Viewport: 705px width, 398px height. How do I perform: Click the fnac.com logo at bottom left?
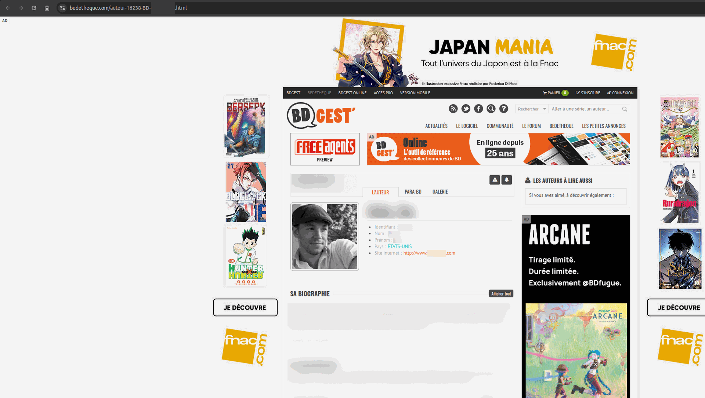pyautogui.click(x=244, y=347)
